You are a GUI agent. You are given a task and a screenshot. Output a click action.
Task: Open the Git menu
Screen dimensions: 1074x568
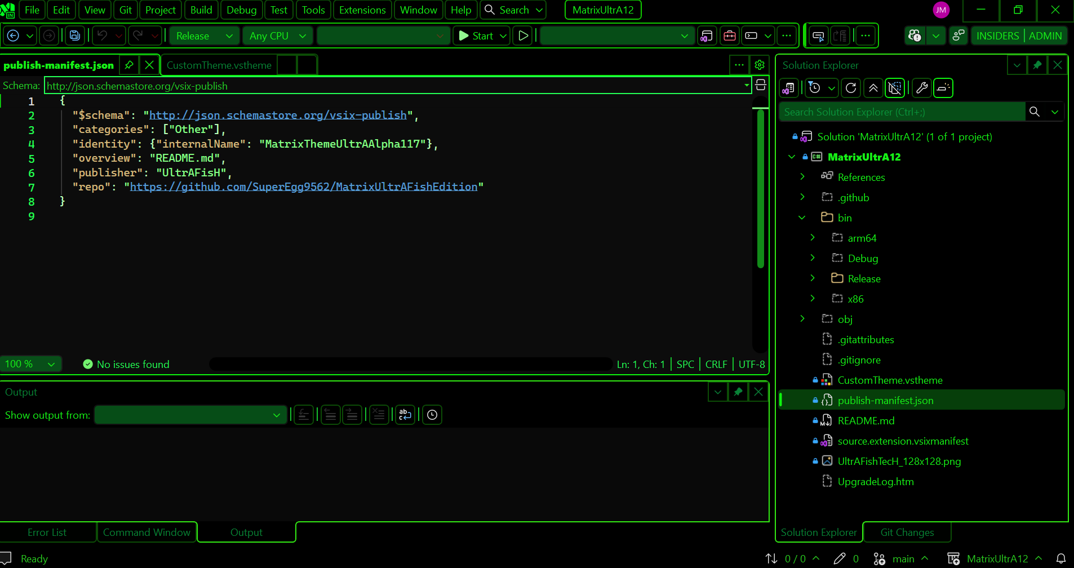[x=125, y=10]
